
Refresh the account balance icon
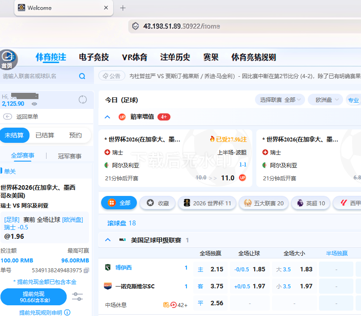click(x=83, y=100)
